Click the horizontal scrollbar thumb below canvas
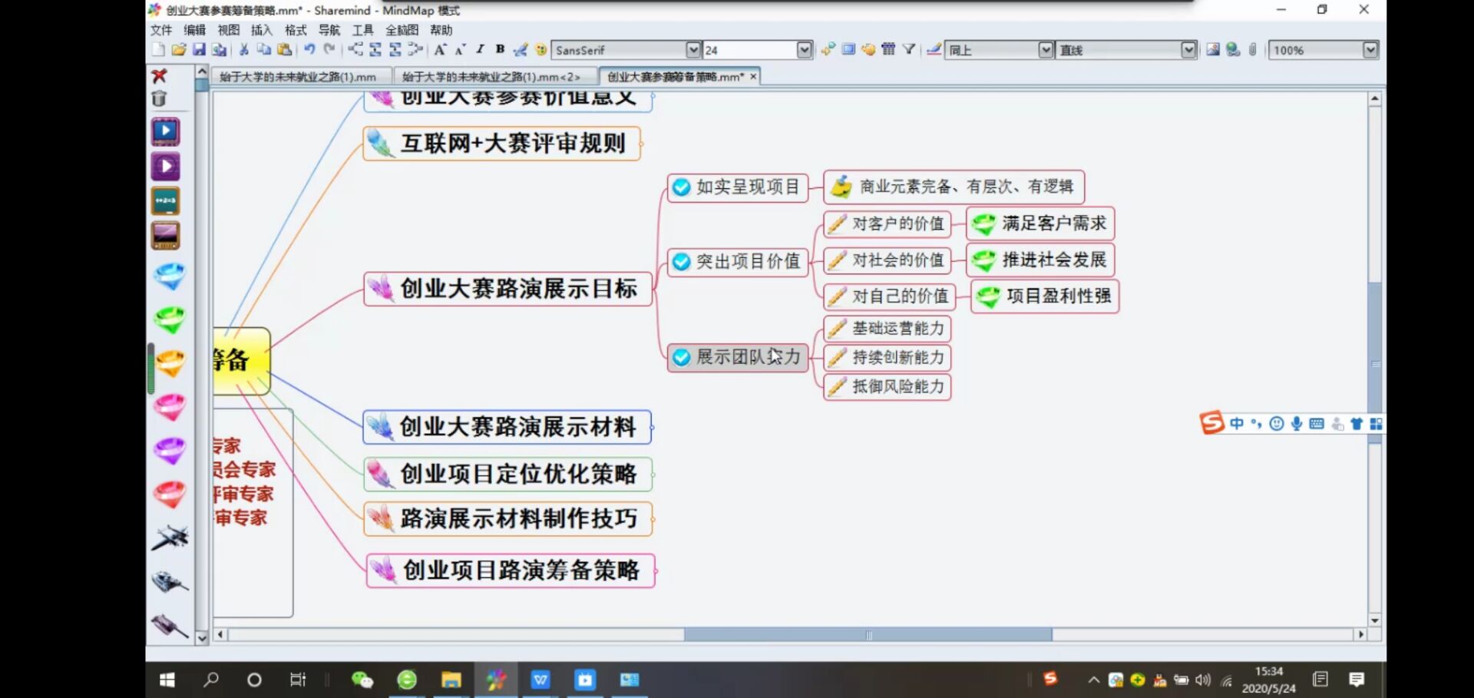1474x698 pixels. coord(868,635)
